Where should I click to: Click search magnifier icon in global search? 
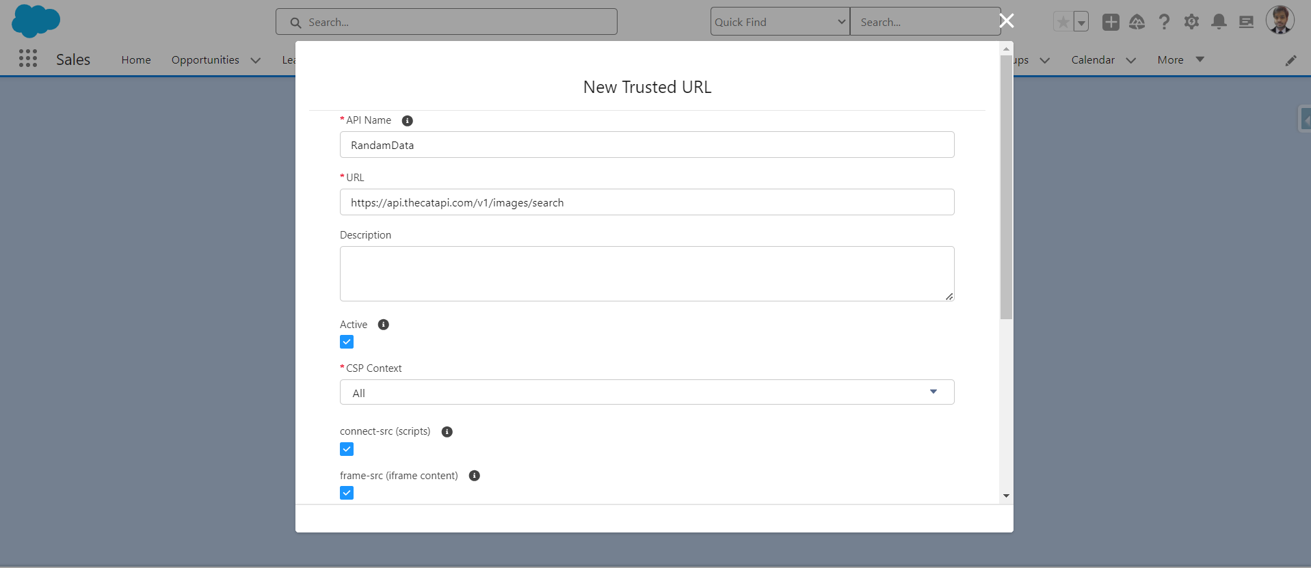coord(295,23)
